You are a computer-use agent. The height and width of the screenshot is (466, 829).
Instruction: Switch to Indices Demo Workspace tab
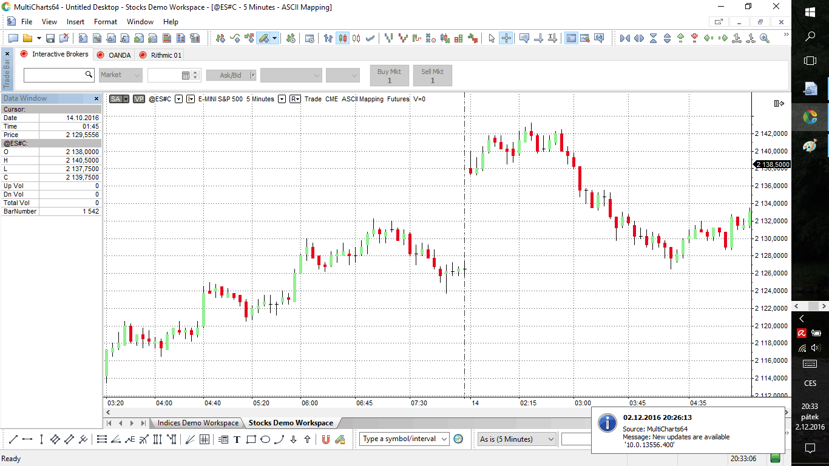198,423
